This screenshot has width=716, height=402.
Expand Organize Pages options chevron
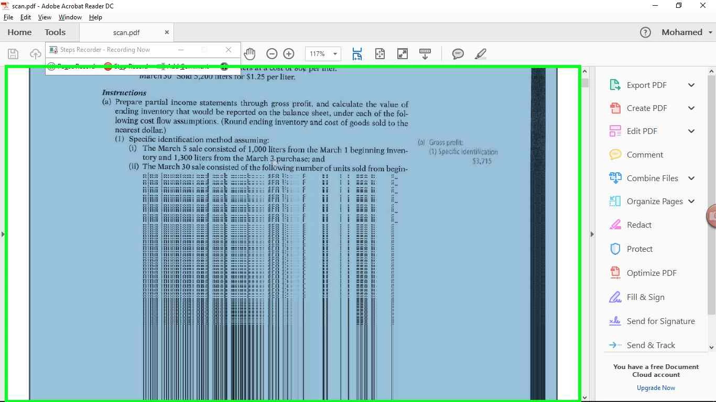click(x=691, y=201)
